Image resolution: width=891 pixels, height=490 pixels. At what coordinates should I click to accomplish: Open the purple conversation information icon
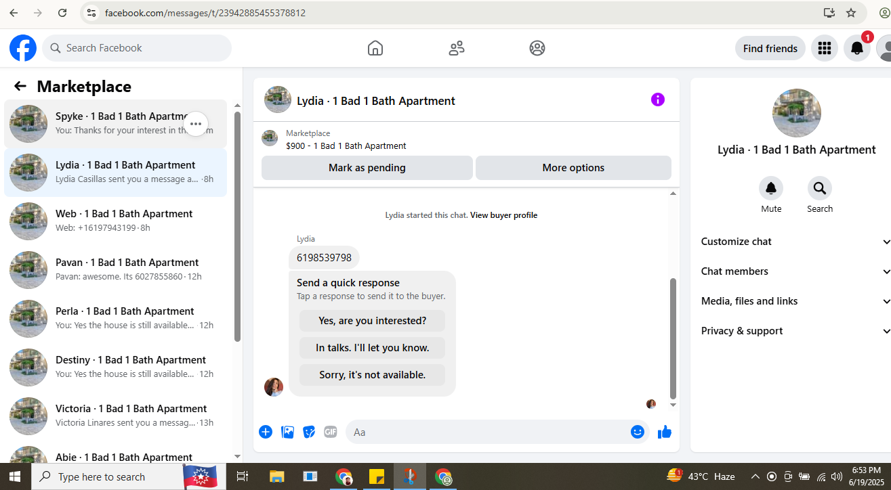click(x=658, y=99)
